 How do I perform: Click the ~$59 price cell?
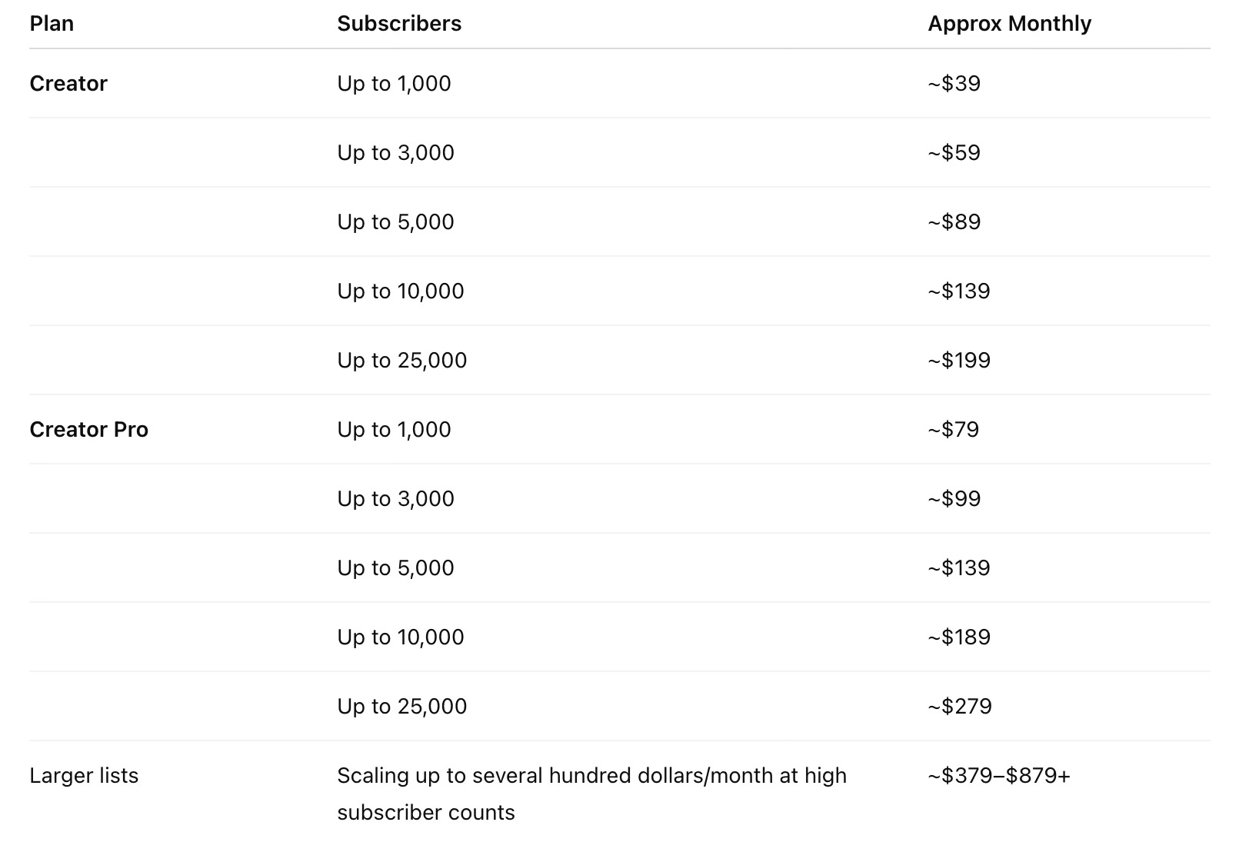(x=954, y=152)
